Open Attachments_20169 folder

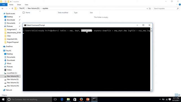(14, 33)
